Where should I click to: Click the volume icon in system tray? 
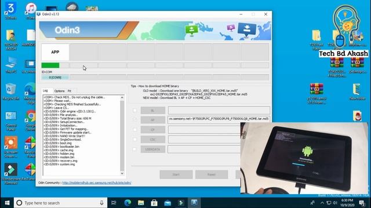click(x=335, y=203)
